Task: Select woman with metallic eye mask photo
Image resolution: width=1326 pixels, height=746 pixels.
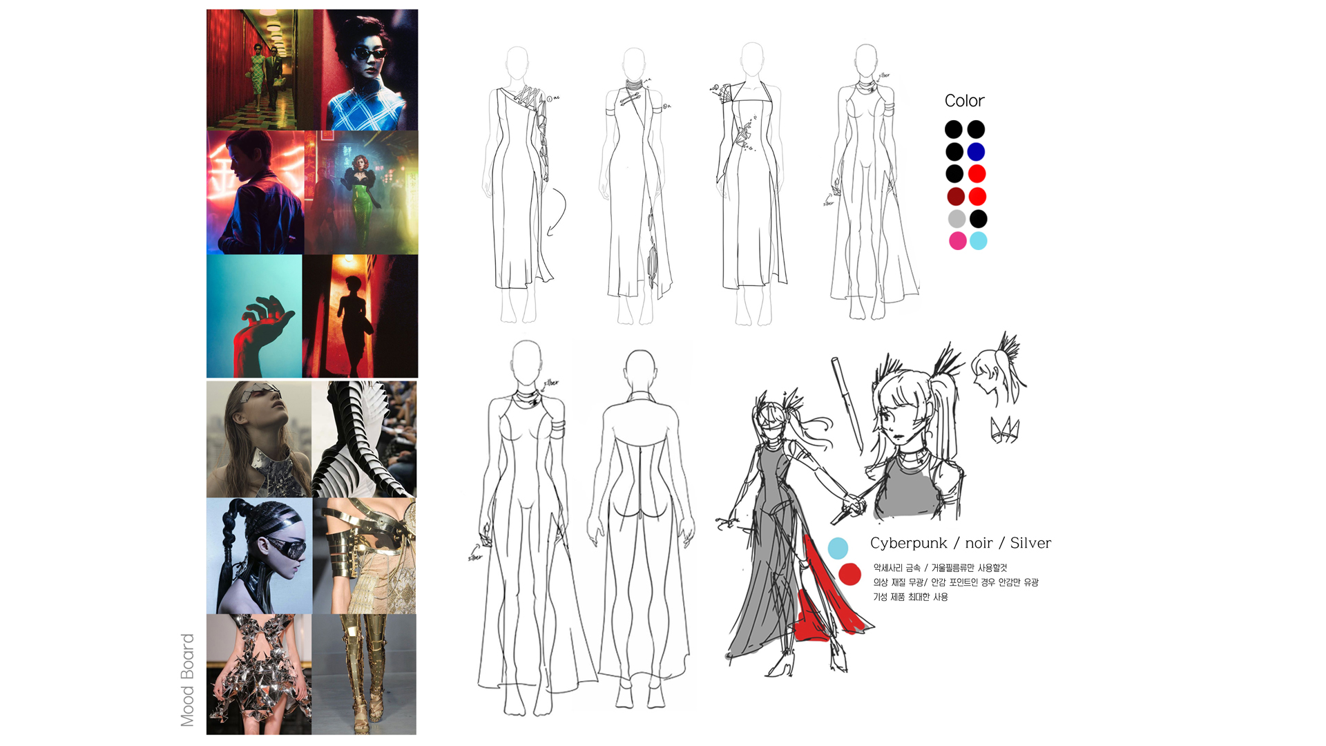Action: [259, 439]
